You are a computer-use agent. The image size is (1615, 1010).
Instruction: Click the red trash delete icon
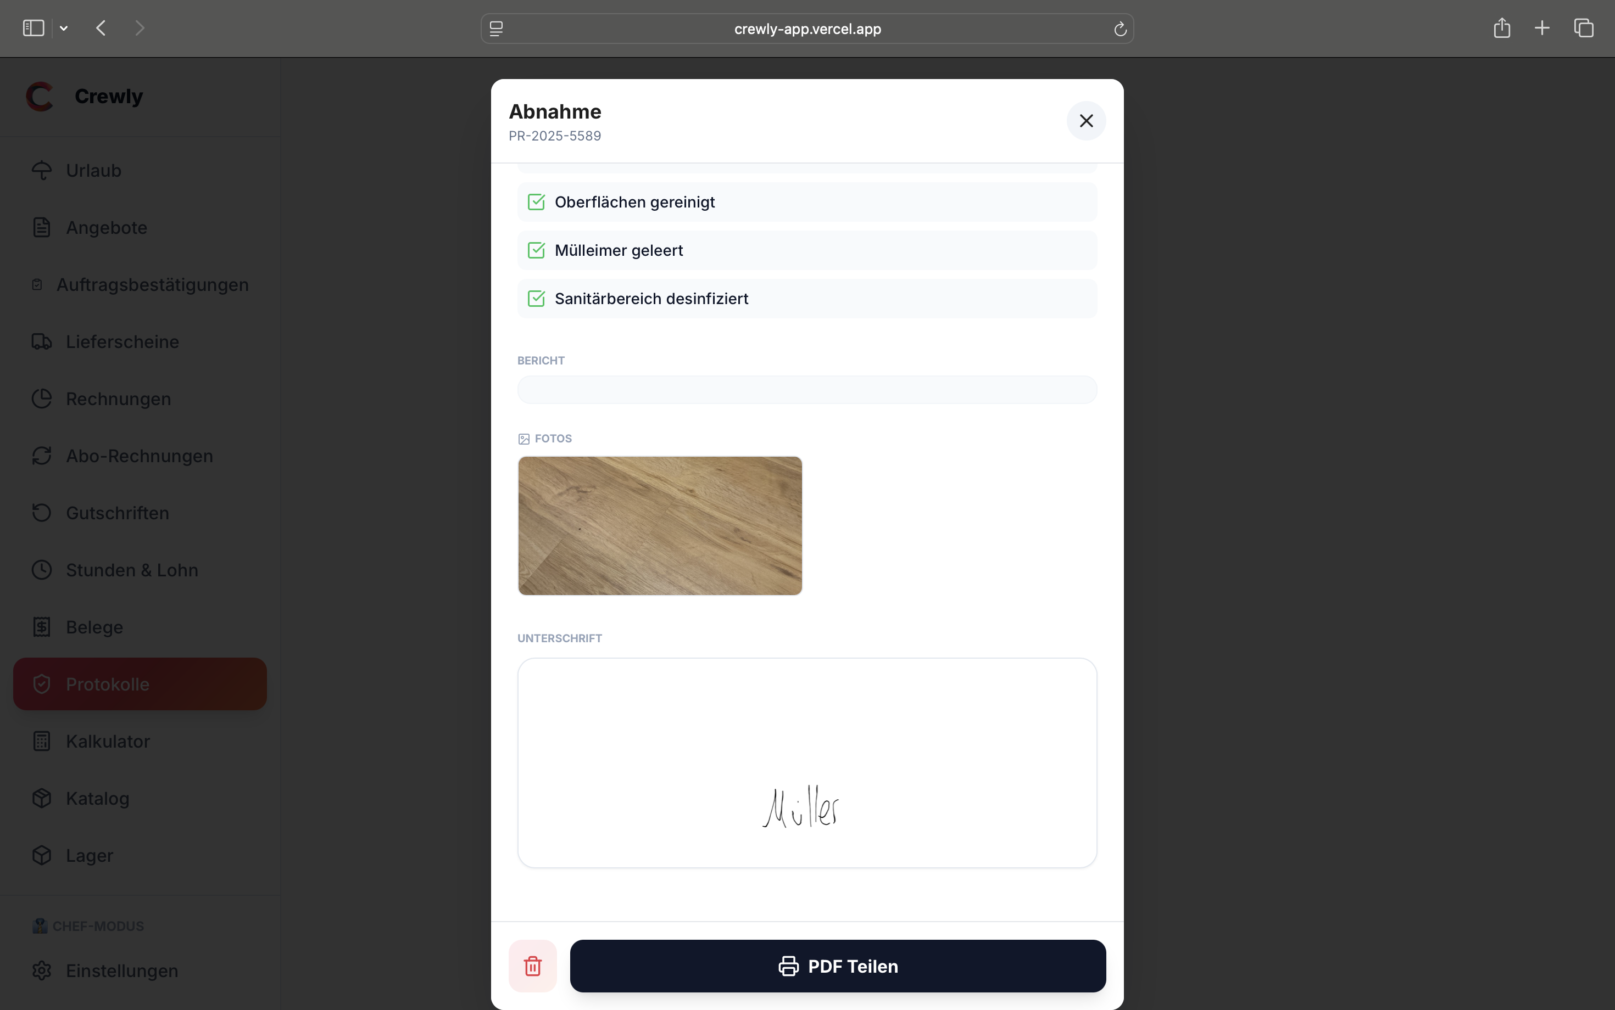pos(532,966)
